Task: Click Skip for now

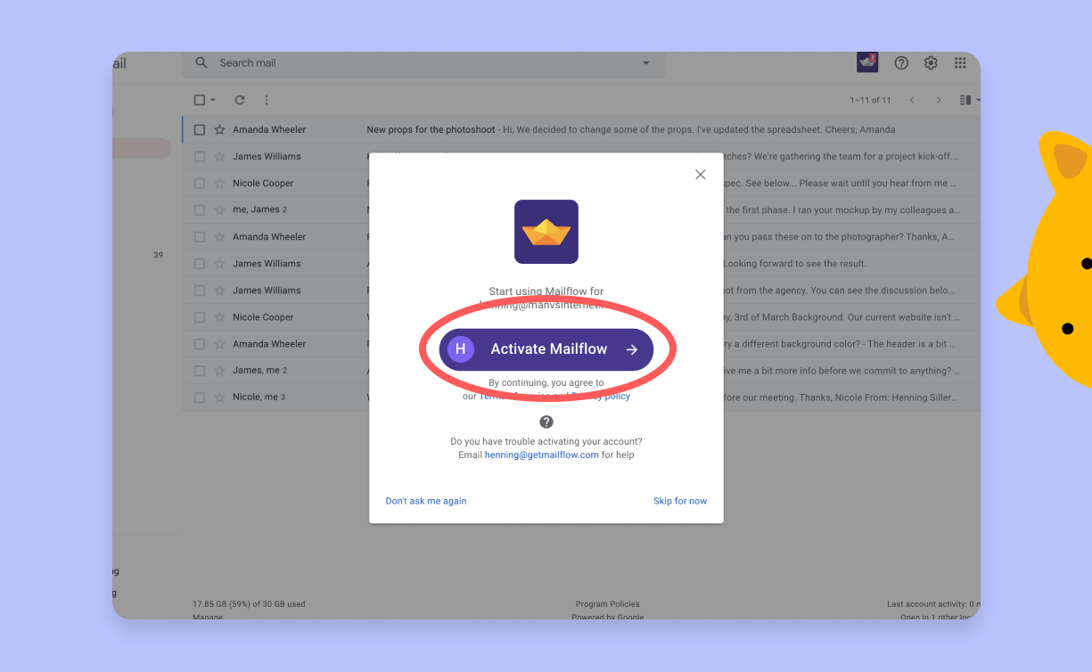Action: (680, 501)
